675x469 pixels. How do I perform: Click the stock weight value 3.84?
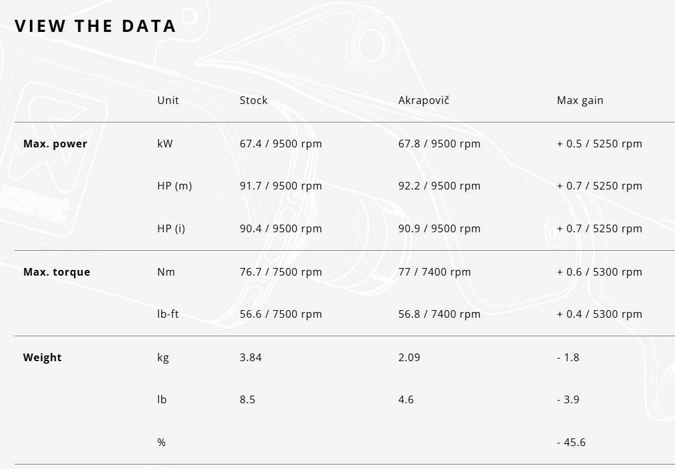click(251, 357)
